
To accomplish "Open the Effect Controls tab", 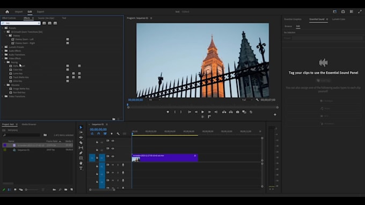I will click(x=9, y=18).
